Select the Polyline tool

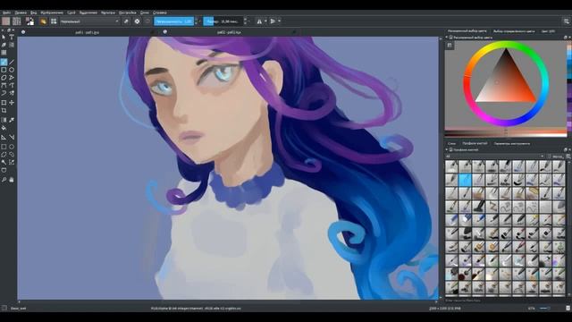[x=12, y=78]
